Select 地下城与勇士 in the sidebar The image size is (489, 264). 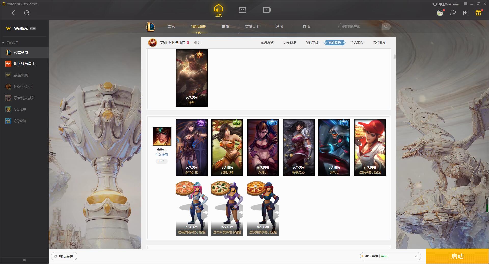24,64
